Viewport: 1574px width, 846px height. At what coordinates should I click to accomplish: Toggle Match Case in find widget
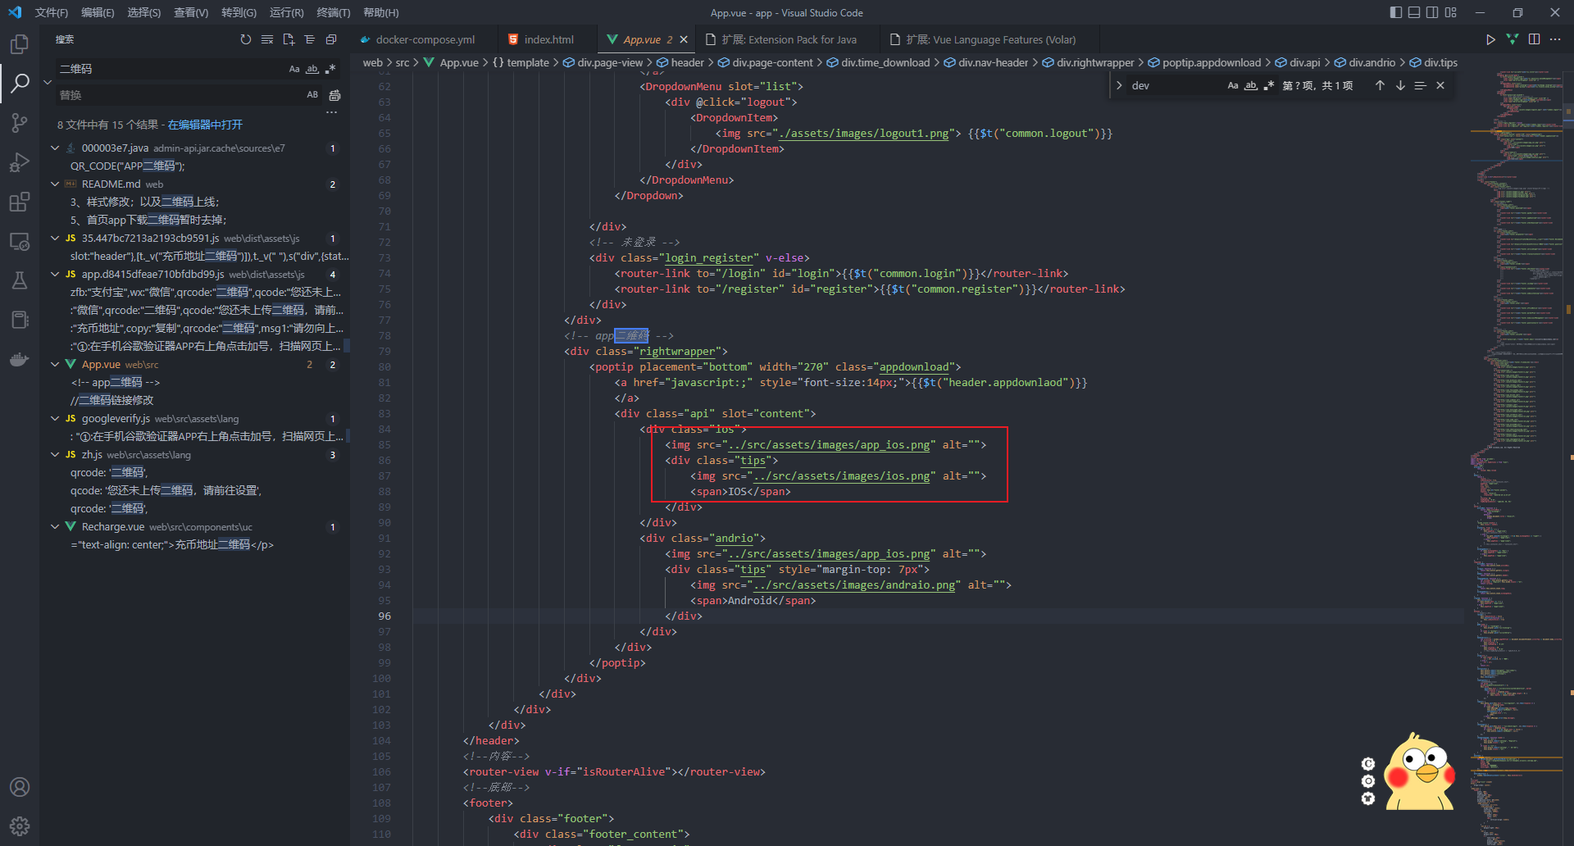click(1233, 85)
